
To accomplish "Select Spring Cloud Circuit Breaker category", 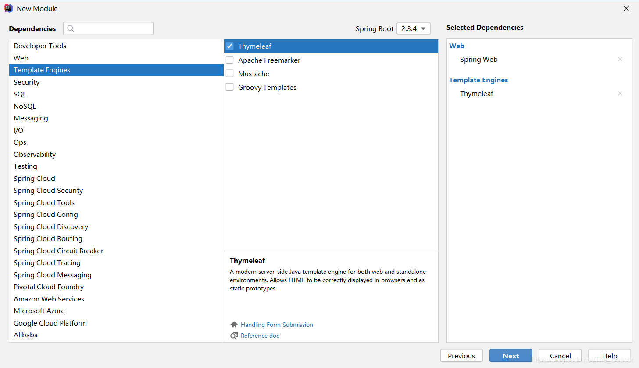I will pos(116,251).
